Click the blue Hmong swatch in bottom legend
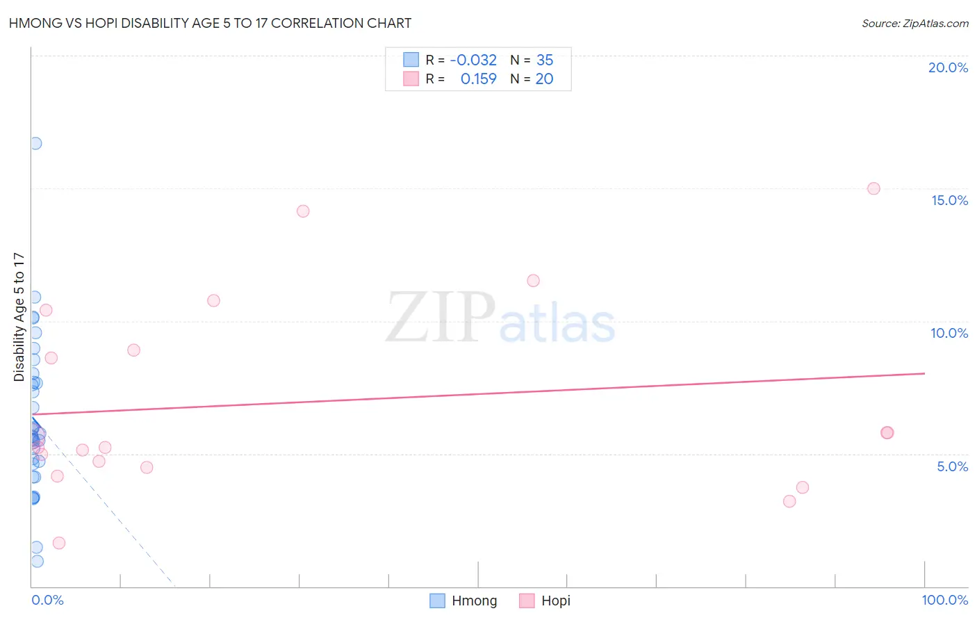 (437, 601)
